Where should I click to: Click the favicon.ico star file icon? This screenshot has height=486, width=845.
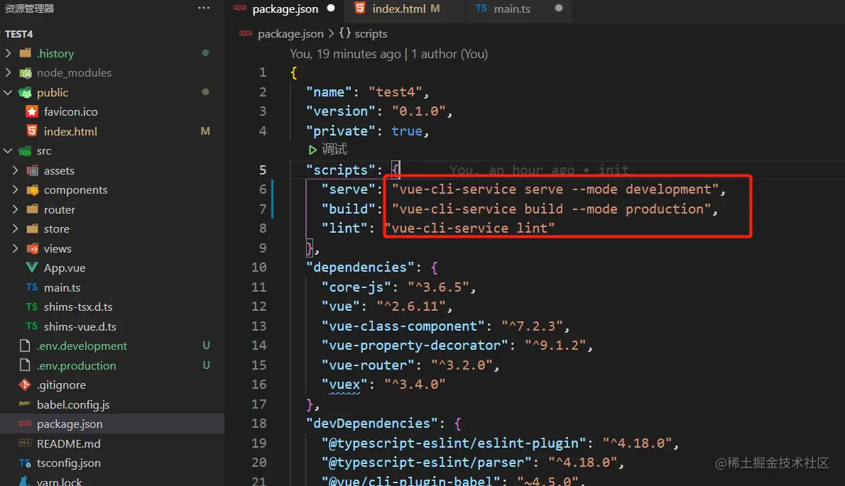pos(32,111)
